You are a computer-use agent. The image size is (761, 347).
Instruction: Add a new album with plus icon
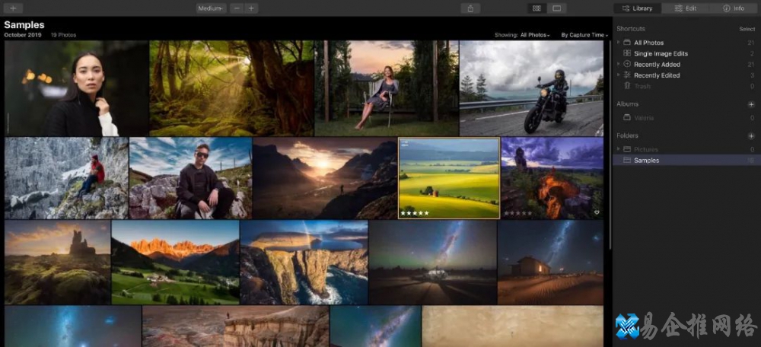click(751, 104)
